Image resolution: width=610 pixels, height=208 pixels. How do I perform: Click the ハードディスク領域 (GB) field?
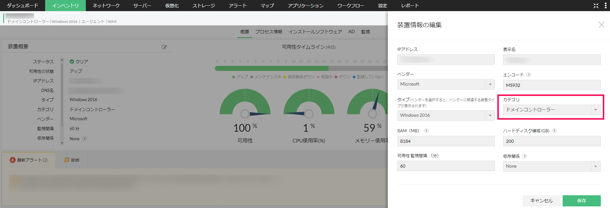coord(552,141)
